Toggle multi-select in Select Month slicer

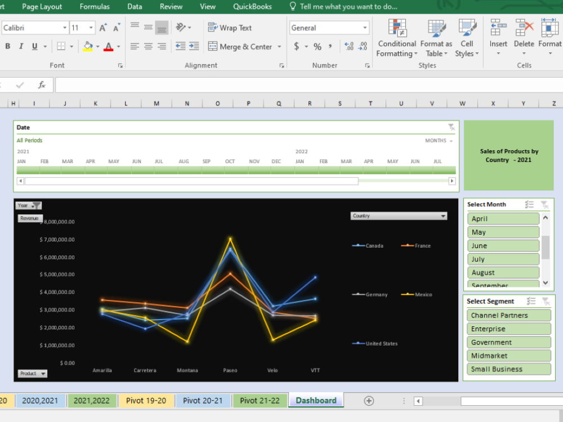529,205
